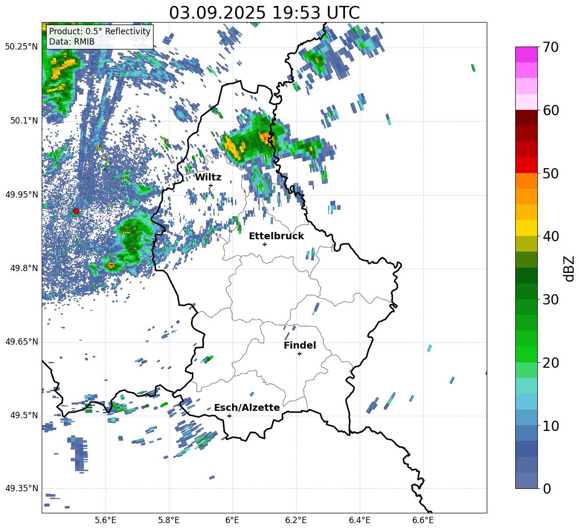Click the Findel station cross marker
This screenshot has width=581, height=530.
[x=299, y=354]
